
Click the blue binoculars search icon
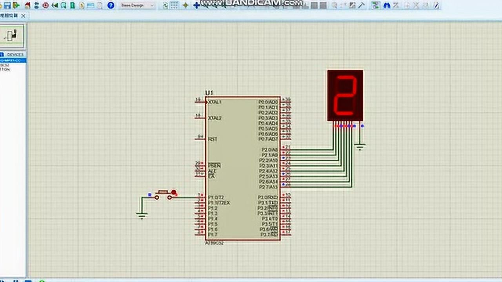[386, 5]
